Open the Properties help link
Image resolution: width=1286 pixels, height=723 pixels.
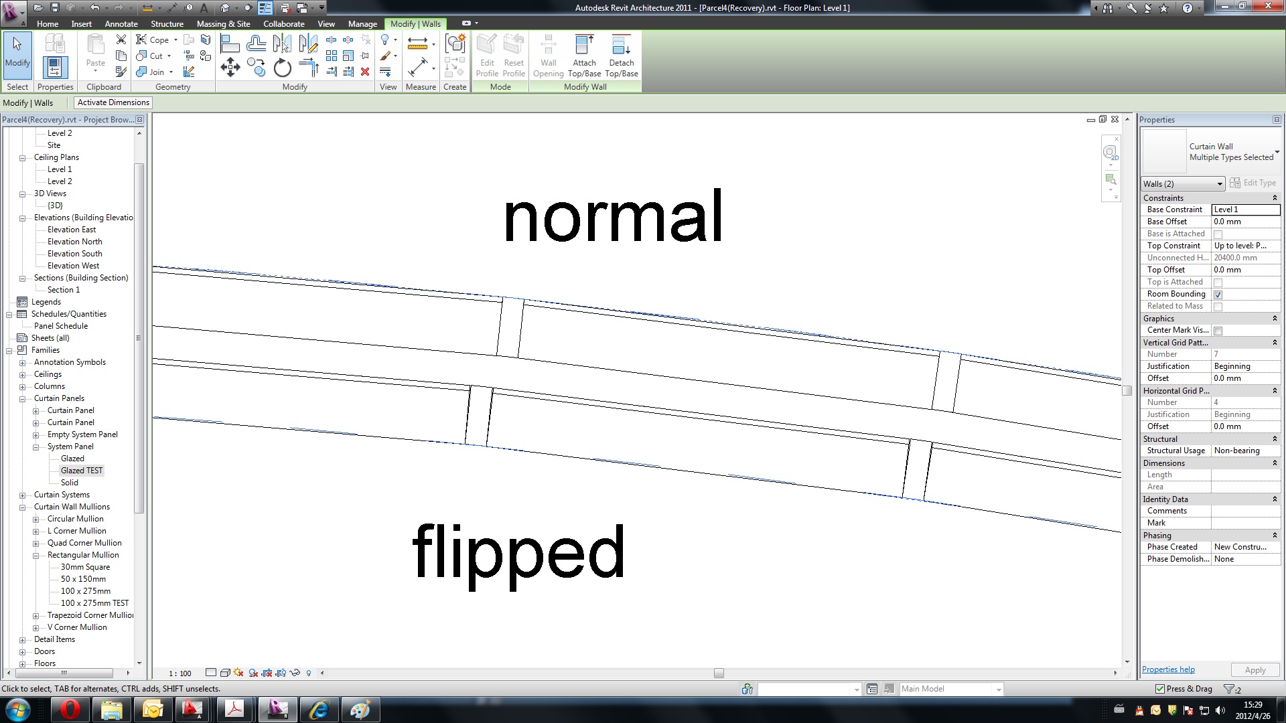point(1167,669)
